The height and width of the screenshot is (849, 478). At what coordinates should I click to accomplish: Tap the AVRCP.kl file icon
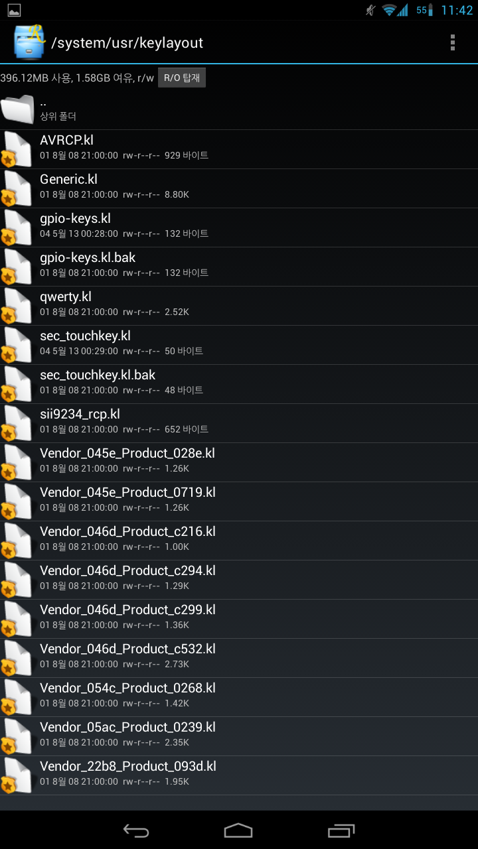pyautogui.click(x=17, y=149)
